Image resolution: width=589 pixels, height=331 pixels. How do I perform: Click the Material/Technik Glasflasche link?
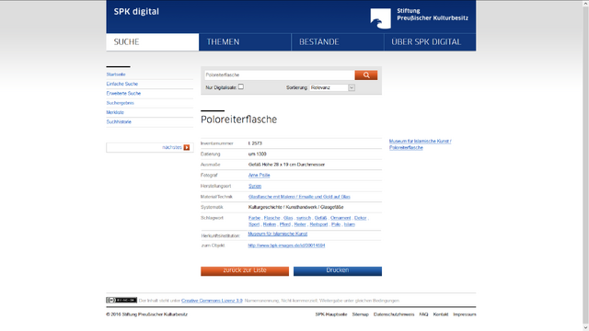299,197
